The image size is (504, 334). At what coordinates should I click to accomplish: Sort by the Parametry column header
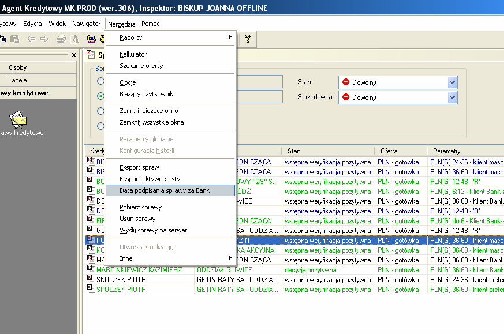click(x=465, y=151)
